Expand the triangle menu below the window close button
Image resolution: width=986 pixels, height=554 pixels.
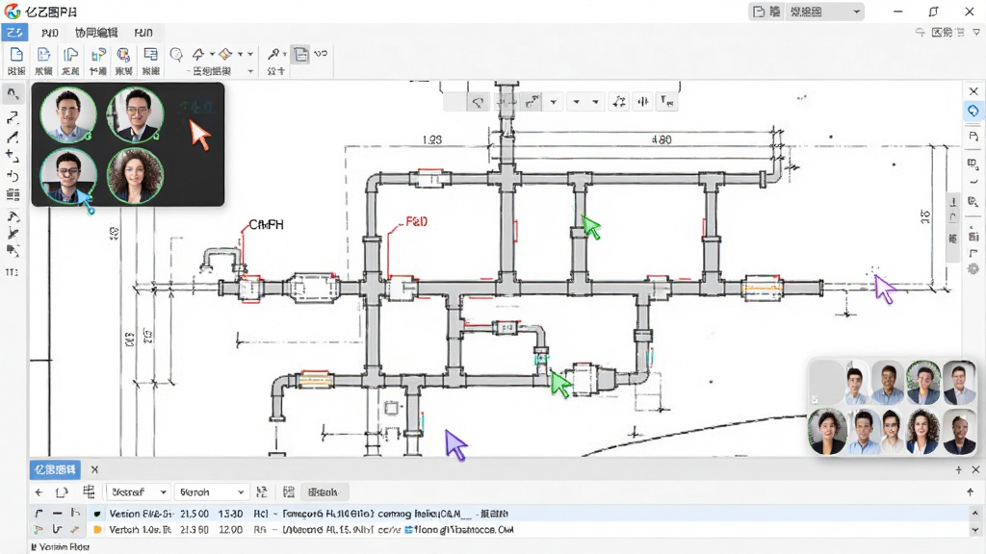(976, 32)
